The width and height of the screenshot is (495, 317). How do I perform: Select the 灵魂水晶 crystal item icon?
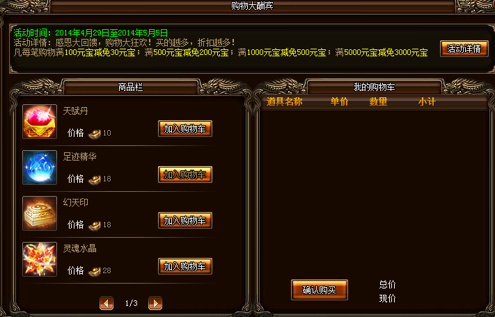(x=40, y=259)
